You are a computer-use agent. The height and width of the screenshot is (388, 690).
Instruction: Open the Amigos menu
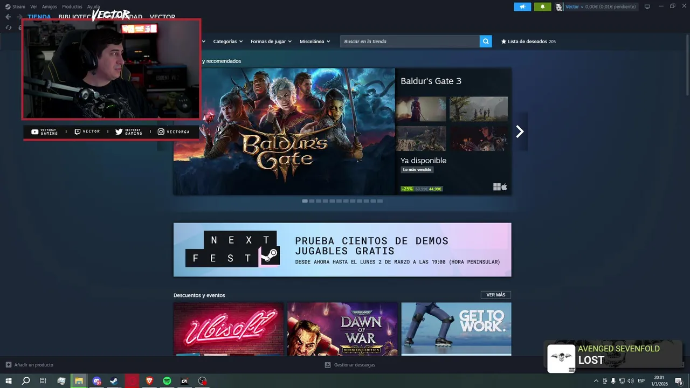point(50,6)
